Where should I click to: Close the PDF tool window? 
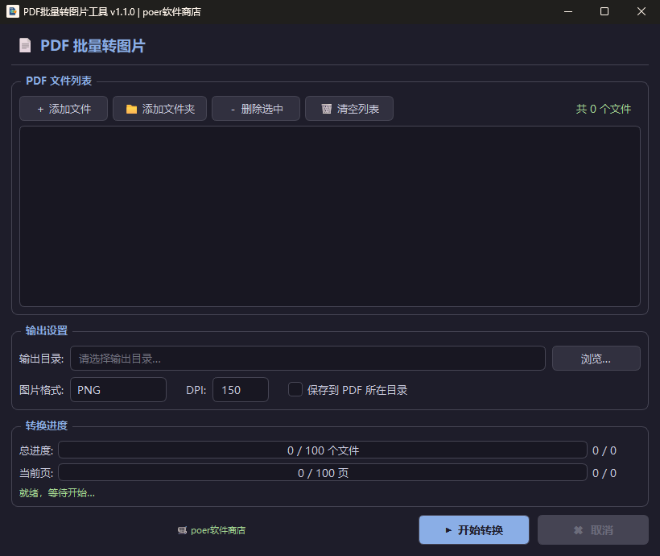[641, 11]
